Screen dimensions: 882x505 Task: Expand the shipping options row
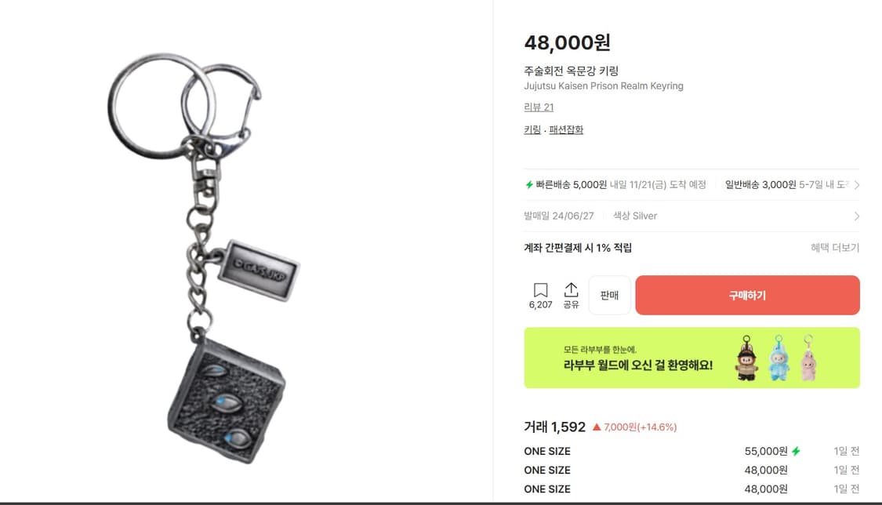coord(855,184)
